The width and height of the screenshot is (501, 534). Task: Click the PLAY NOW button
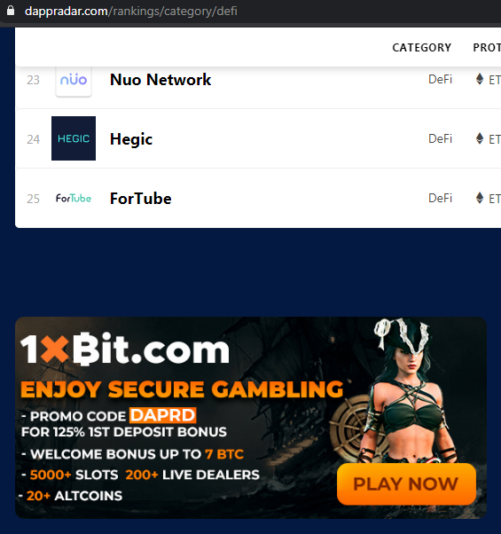406,484
